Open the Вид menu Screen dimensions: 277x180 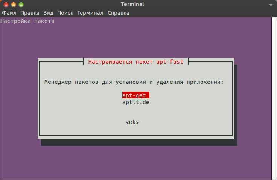[48, 13]
